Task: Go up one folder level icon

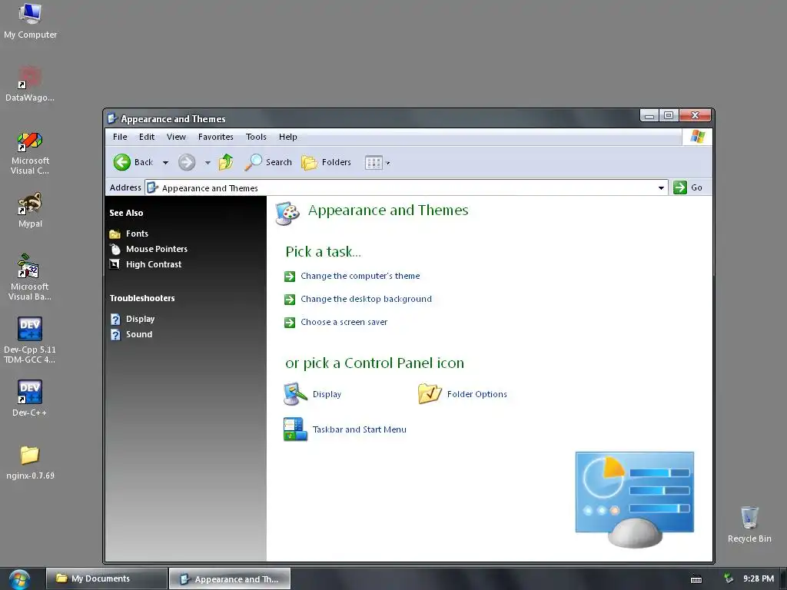Action: [x=226, y=162]
